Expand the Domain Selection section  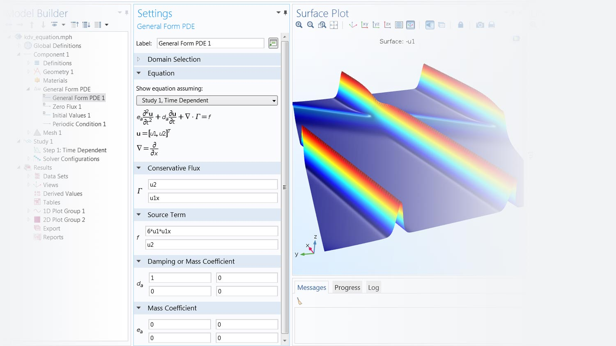(139, 59)
